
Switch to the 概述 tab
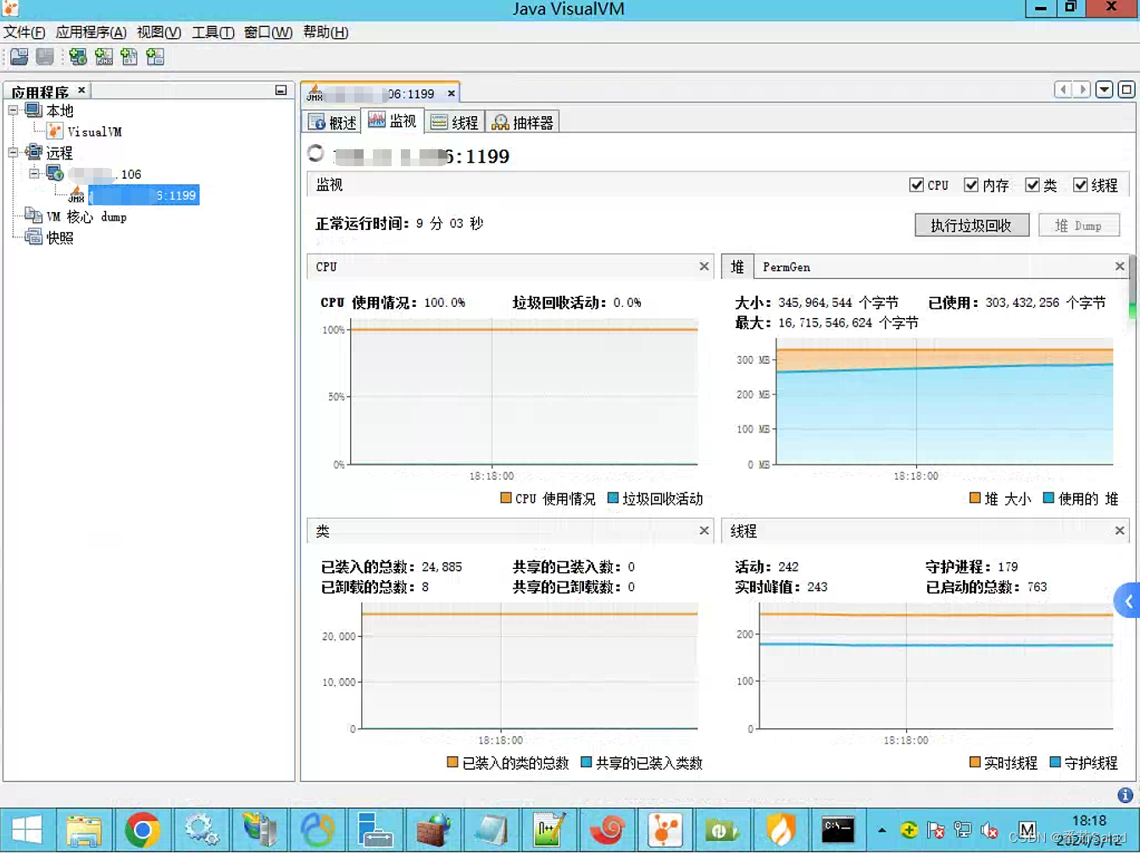click(x=332, y=122)
